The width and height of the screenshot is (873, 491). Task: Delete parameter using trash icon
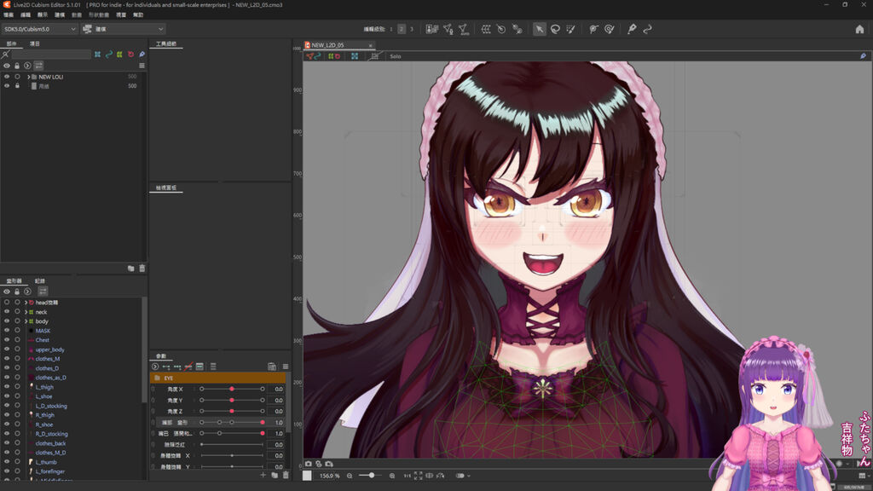coord(286,476)
